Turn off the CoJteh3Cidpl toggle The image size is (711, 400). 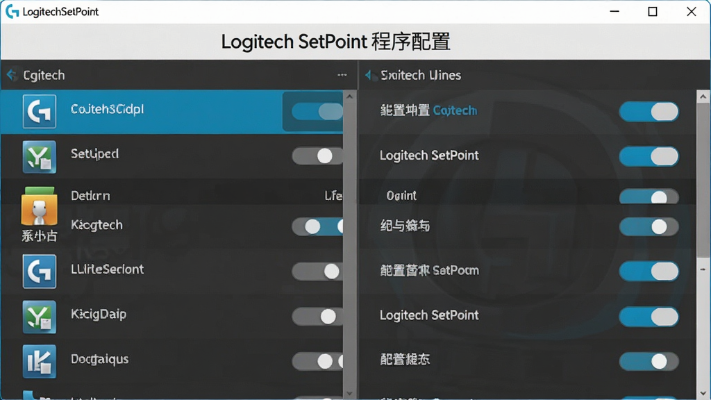(317, 111)
